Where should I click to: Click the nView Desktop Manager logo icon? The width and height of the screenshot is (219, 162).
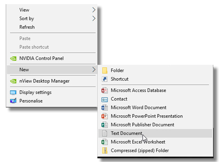coord(13,81)
